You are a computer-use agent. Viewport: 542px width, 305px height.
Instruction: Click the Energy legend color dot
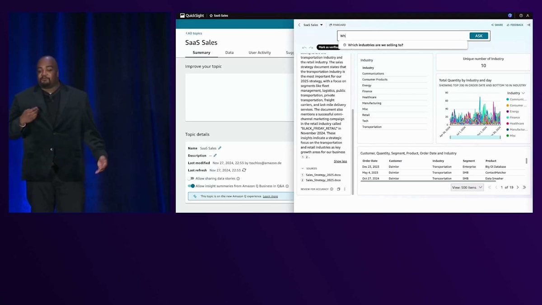(508, 111)
